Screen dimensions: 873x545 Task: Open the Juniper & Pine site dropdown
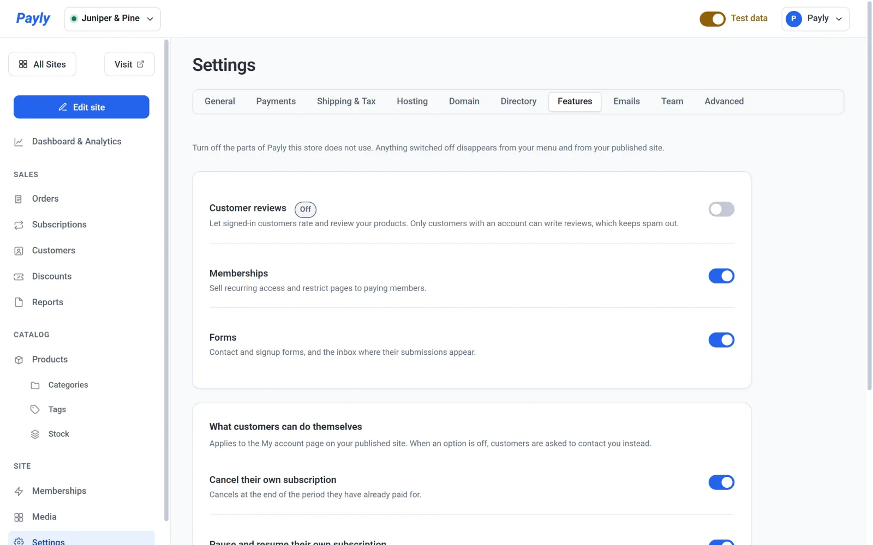(112, 19)
